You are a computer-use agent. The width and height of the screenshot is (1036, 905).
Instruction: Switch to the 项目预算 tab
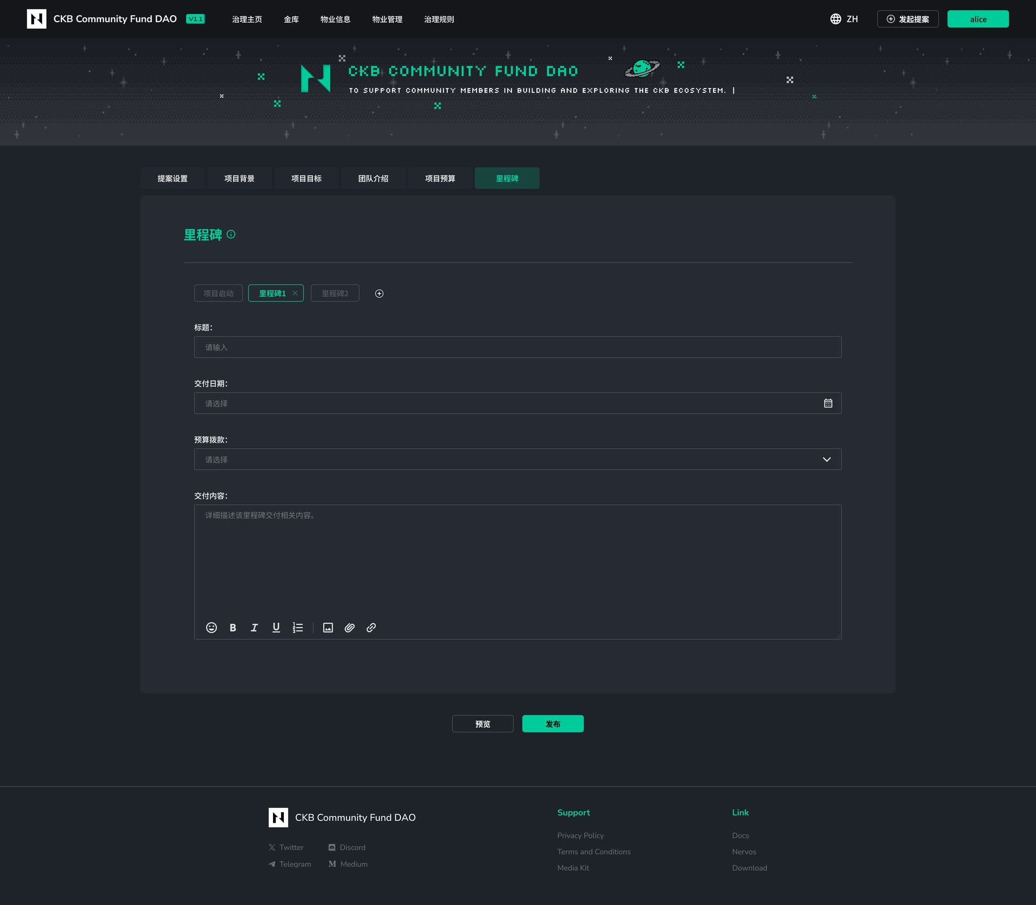[x=440, y=178]
